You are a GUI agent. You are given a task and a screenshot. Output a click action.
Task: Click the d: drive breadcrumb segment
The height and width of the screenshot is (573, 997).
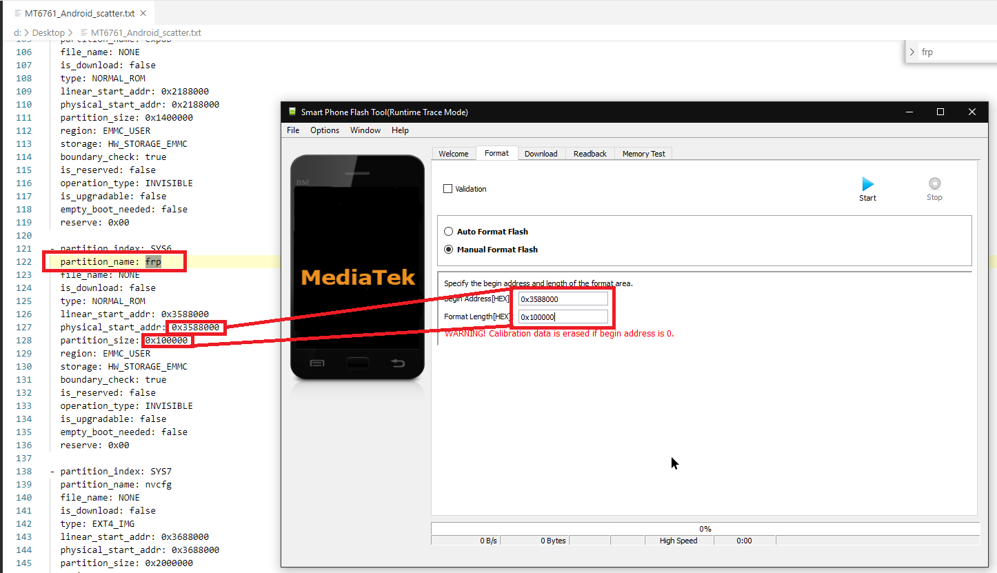[17, 32]
